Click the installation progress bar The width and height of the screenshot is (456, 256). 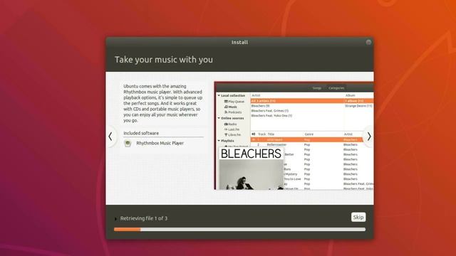[x=239, y=229]
